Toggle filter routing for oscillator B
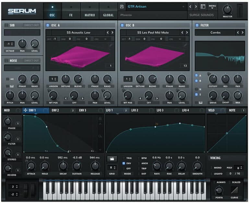 click(196, 81)
